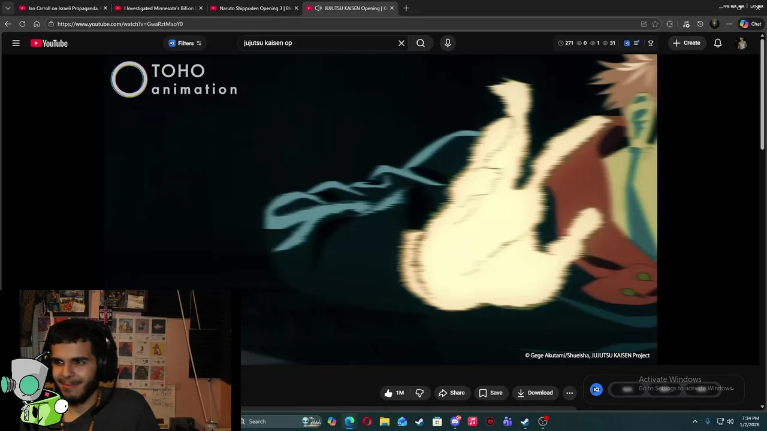Image resolution: width=767 pixels, height=431 pixels.
Task: Open the YouTube hamburger guide menu
Action: (16, 43)
